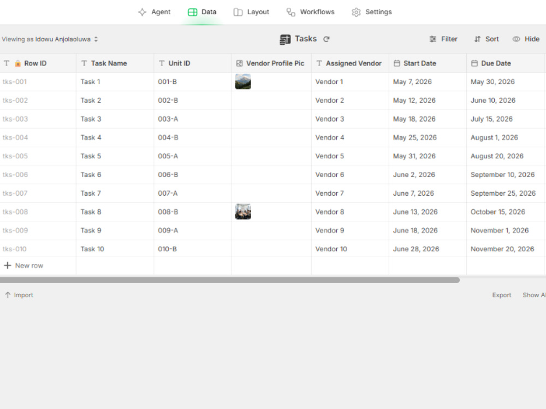546x409 pixels.
Task: Select the Start Date column header
Action: [428, 63]
